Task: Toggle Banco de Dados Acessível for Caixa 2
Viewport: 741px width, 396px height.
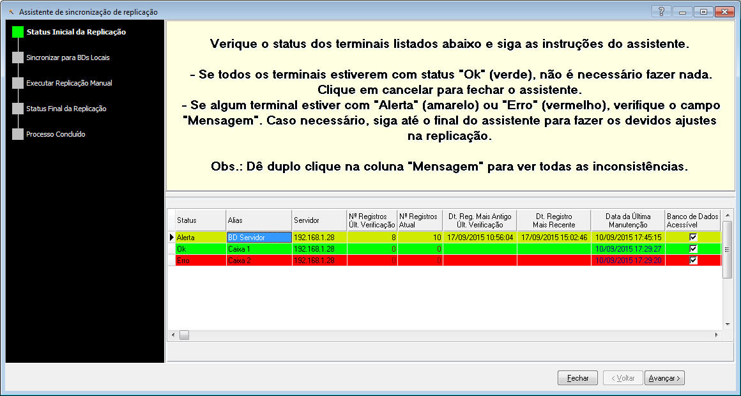Action: point(693,260)
